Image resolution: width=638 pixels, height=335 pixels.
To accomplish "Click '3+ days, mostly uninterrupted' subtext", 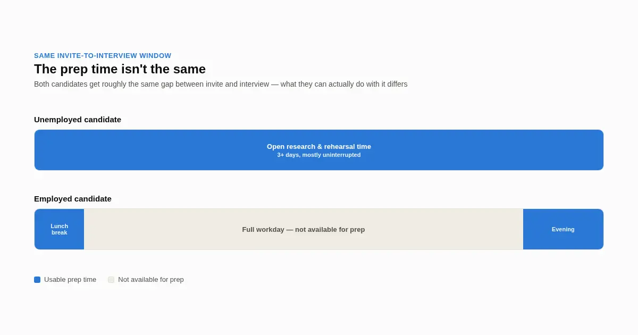I will [x=319, y=155].
